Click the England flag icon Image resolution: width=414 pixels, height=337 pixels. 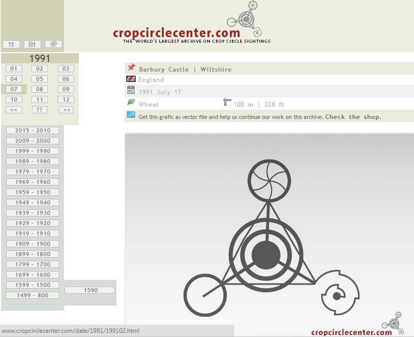click(x=131, y=79)
